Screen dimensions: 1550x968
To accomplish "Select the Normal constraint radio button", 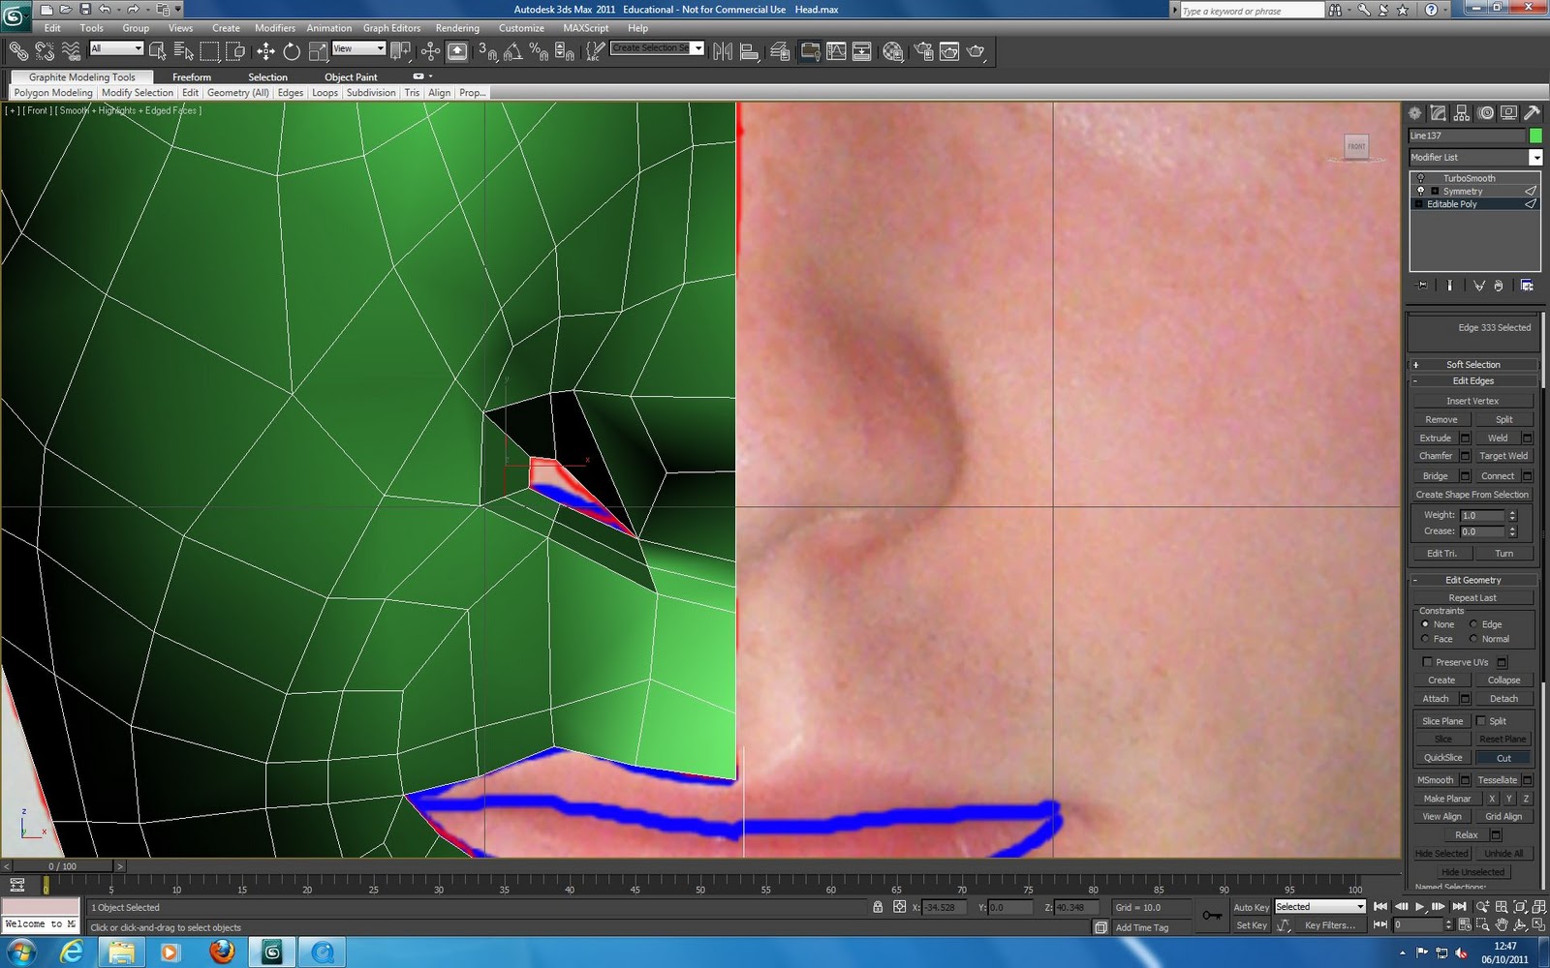I will (x=1473, y=639).
